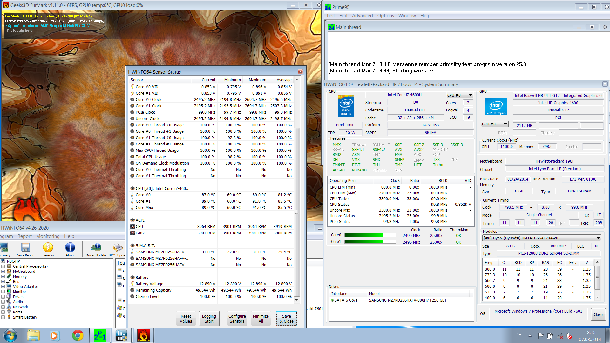This screenshot has width=610, height=343.
Task: Click the Windows Start orb
Action: pos(10,336)
